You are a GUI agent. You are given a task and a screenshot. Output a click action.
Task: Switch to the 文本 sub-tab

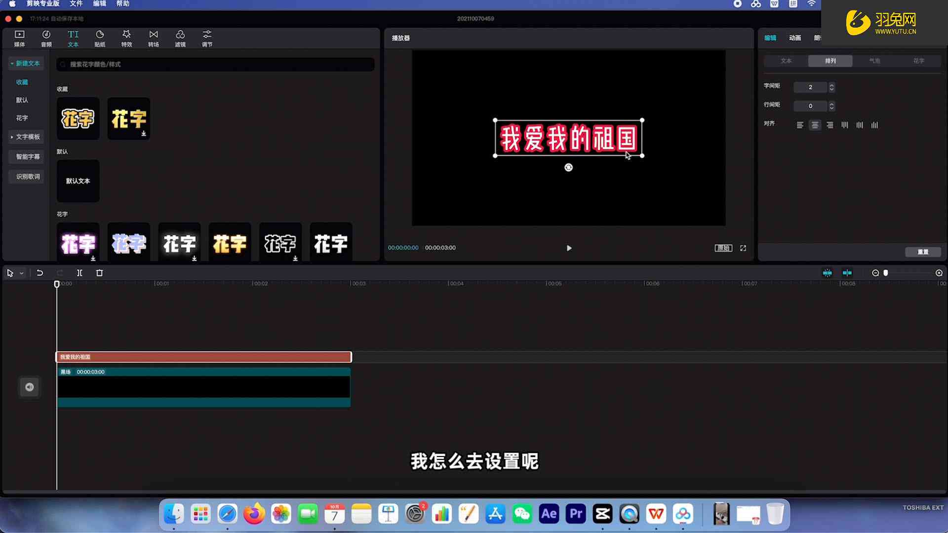point(786,61)
